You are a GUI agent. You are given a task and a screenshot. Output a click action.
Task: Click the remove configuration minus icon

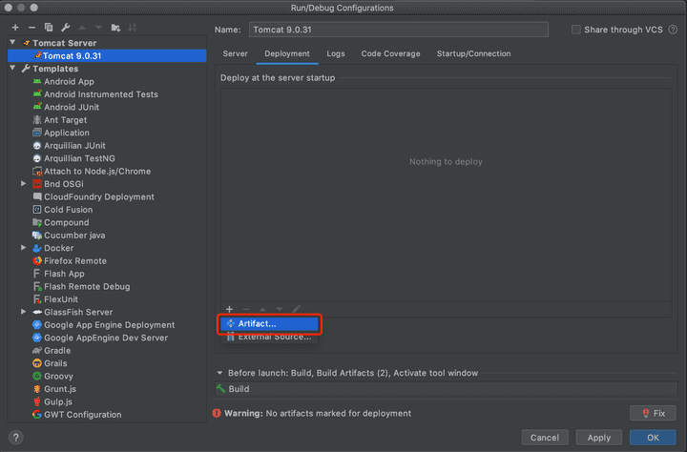[32, 28]
